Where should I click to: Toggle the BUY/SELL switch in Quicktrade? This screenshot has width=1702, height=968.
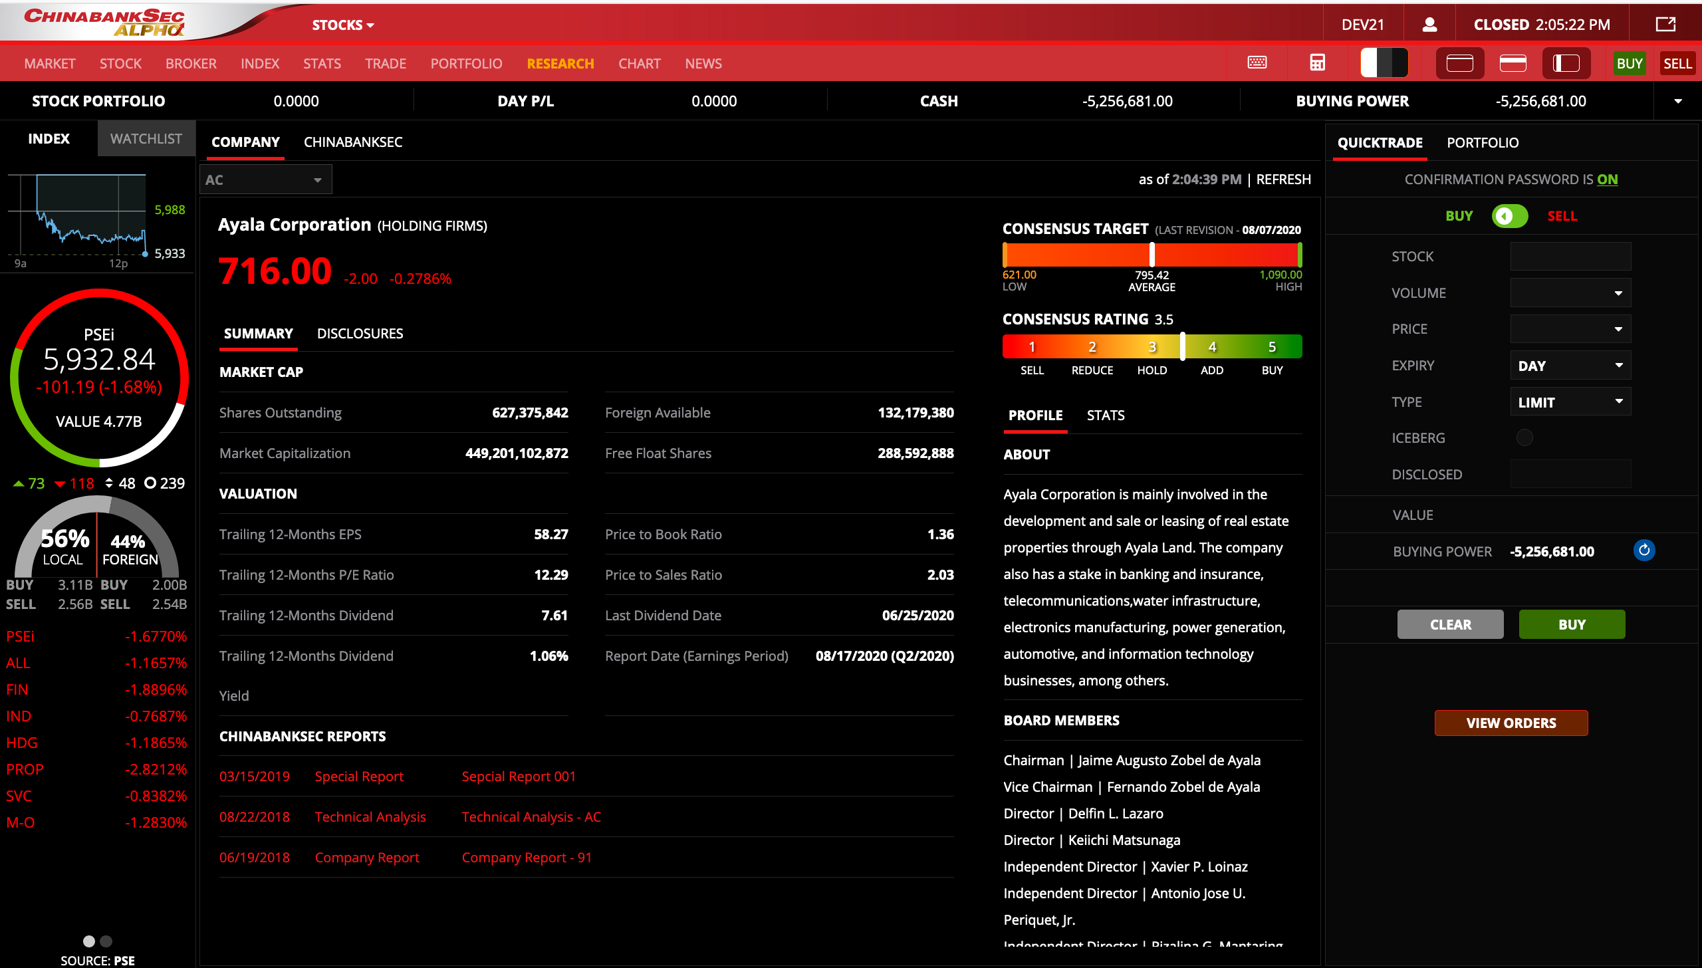point(1510,216)
